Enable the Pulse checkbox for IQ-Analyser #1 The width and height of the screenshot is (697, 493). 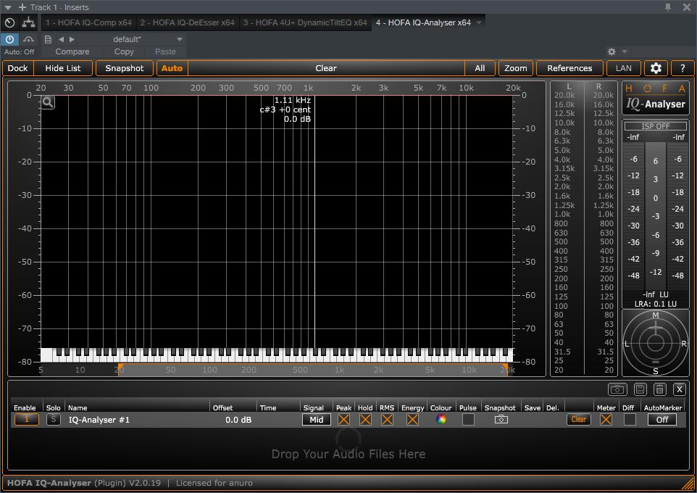tap(467, 419)
